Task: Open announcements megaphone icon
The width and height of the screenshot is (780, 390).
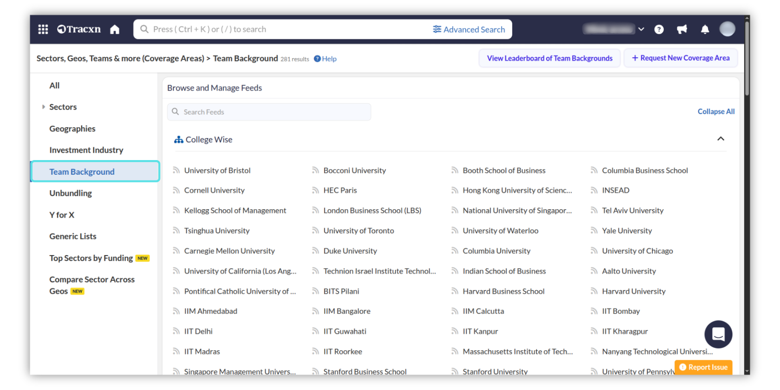Action: pyautogui.click(x=682, y=29)
